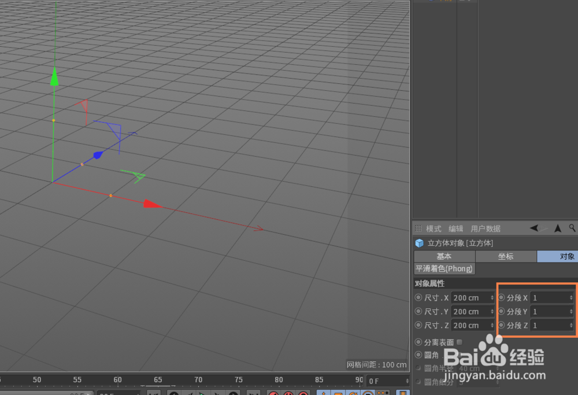
Task: Click the orange size handle on the blue Z axis
Action: click(x=82, y=164)
